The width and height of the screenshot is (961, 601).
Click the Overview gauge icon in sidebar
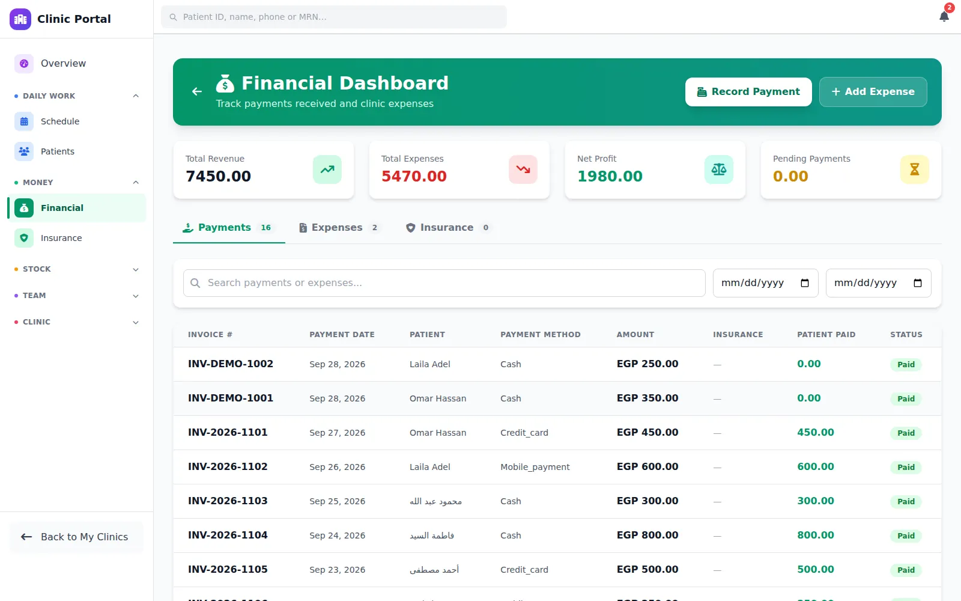[x=24, y=63]
